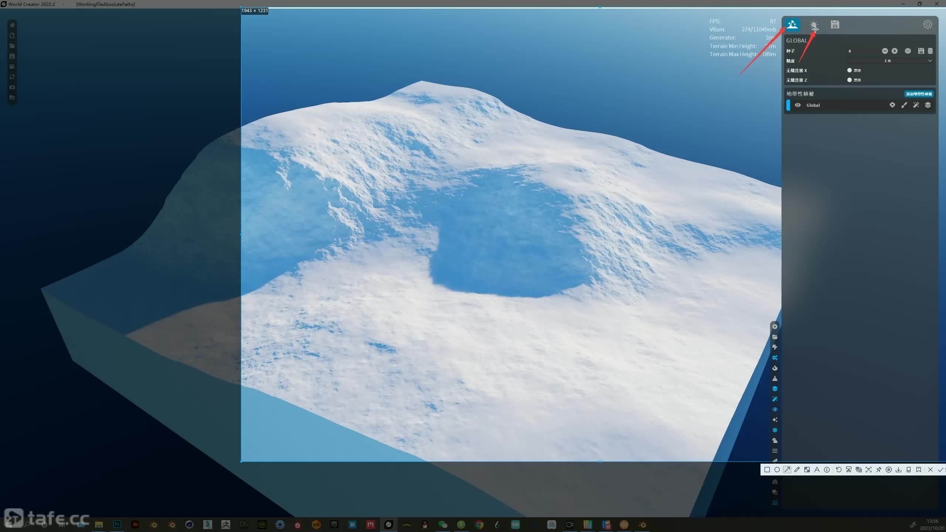The image size is (946, 532).
Task: Select the Global biome row
Action: click(860, 105)
